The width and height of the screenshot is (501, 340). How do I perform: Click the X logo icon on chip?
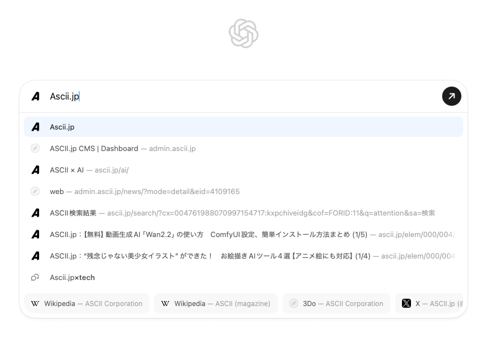click(x=406, y=303)
